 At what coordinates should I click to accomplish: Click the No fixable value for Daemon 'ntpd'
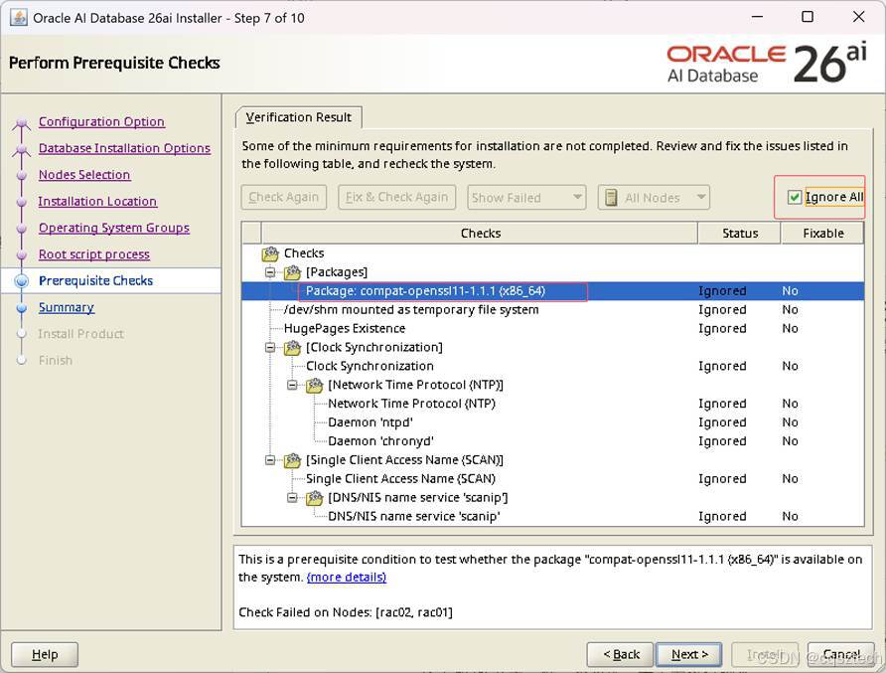click(x=790, y=422)
